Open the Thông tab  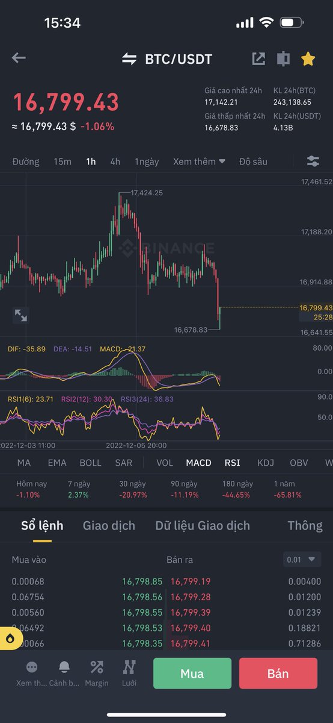(305, 525)
